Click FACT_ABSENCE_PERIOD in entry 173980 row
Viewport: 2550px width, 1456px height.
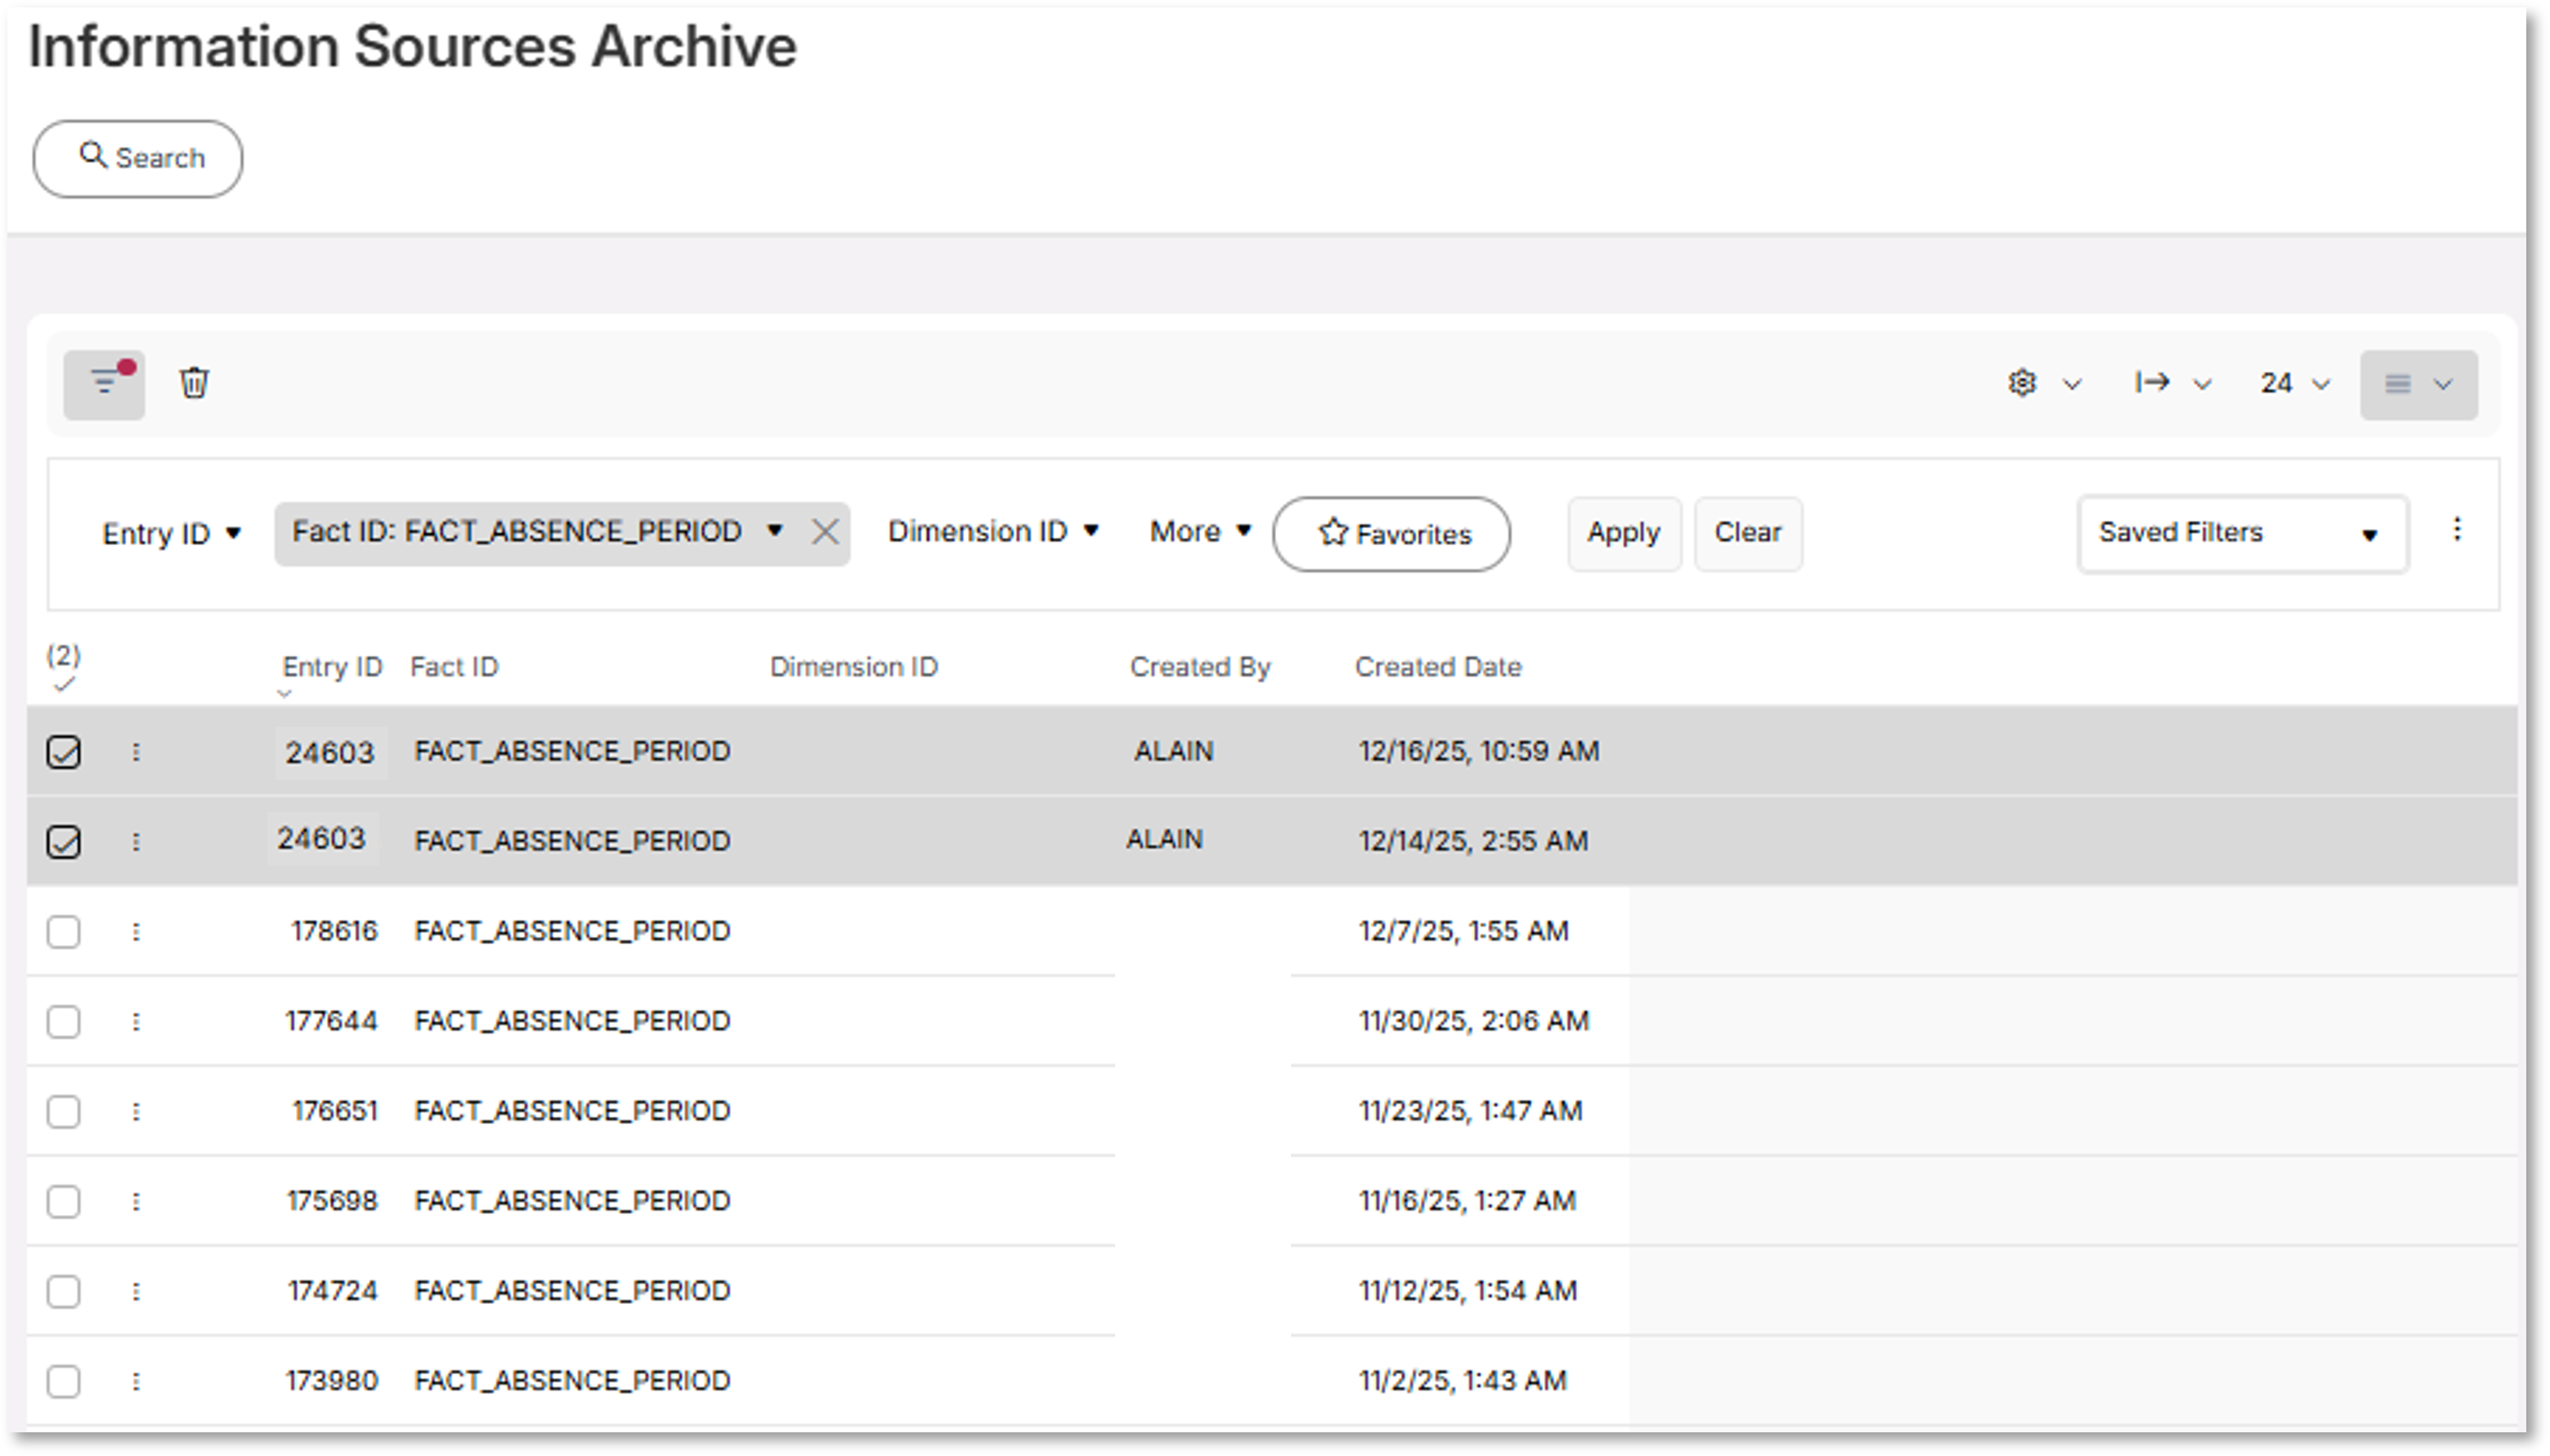[x=573, y=1382]
